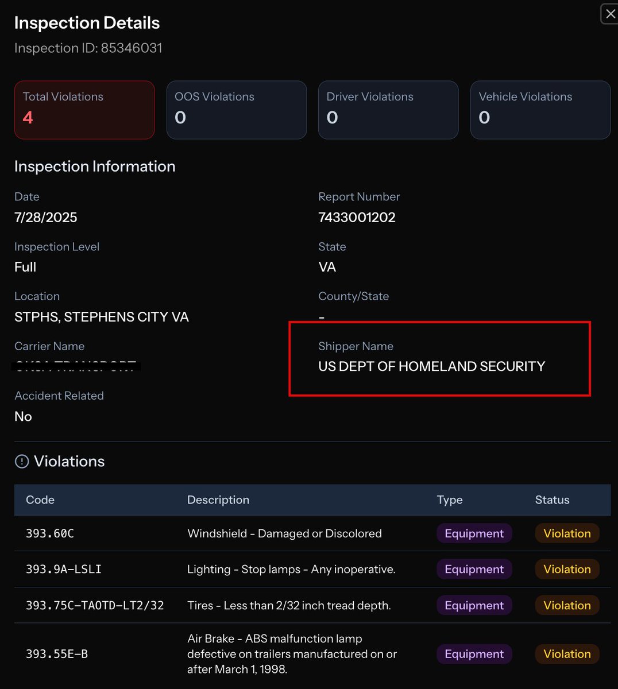Click the Status column header
This screenshot has height=689, width=618.
(552, 500)
